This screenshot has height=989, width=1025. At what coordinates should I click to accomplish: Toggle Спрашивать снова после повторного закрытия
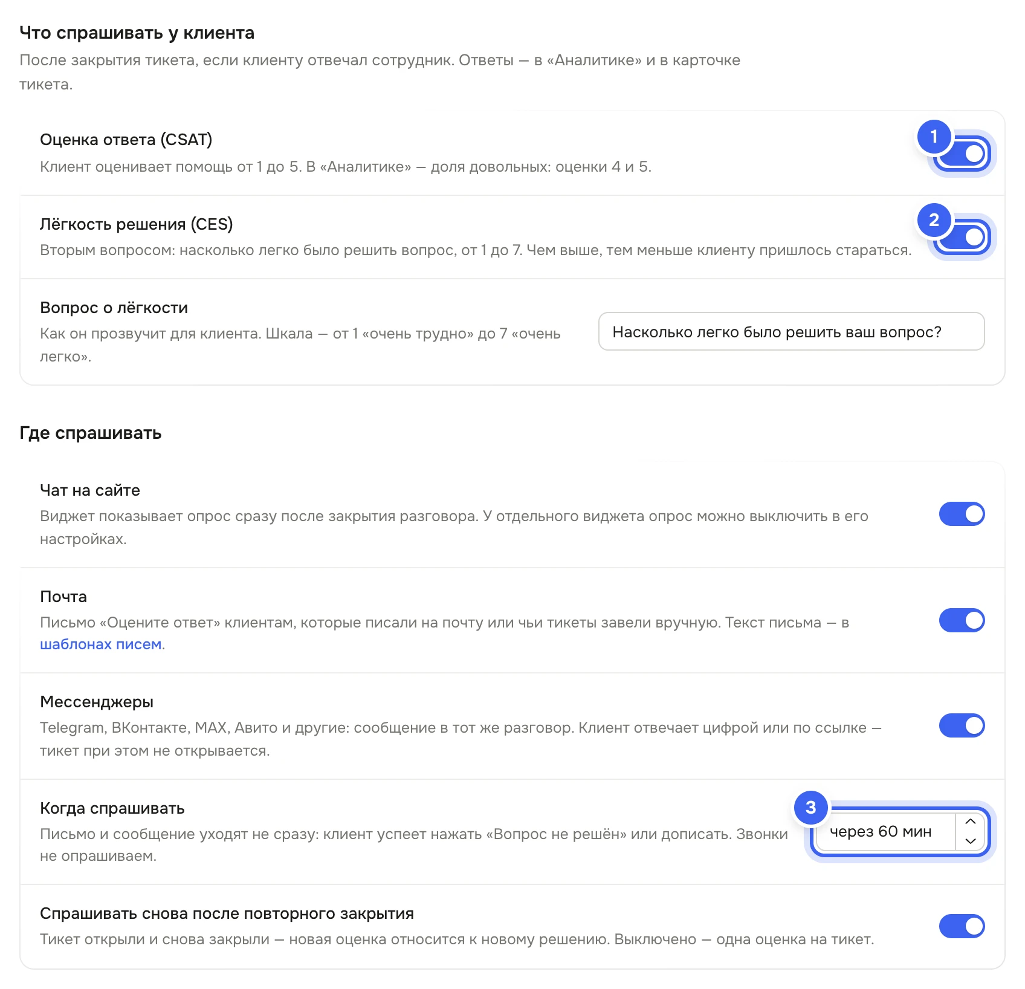962,926
